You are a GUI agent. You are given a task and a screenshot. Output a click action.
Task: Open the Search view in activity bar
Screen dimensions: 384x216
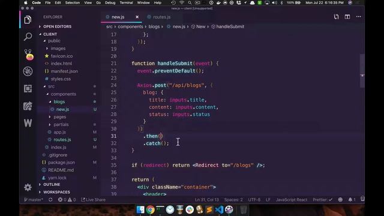pos(28,37)
